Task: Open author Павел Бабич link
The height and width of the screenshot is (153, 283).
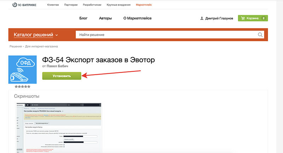Action: pos(57,66)
